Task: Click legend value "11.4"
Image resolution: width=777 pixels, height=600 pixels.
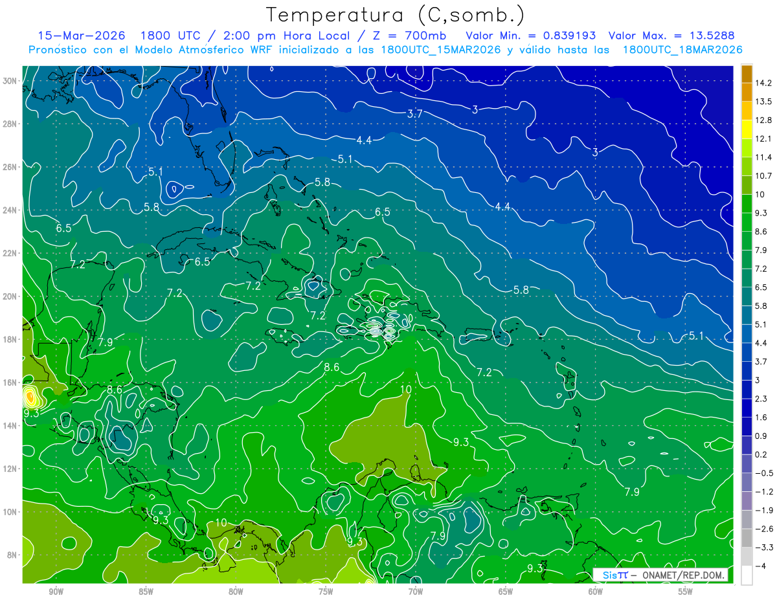Action: (765, 157)
